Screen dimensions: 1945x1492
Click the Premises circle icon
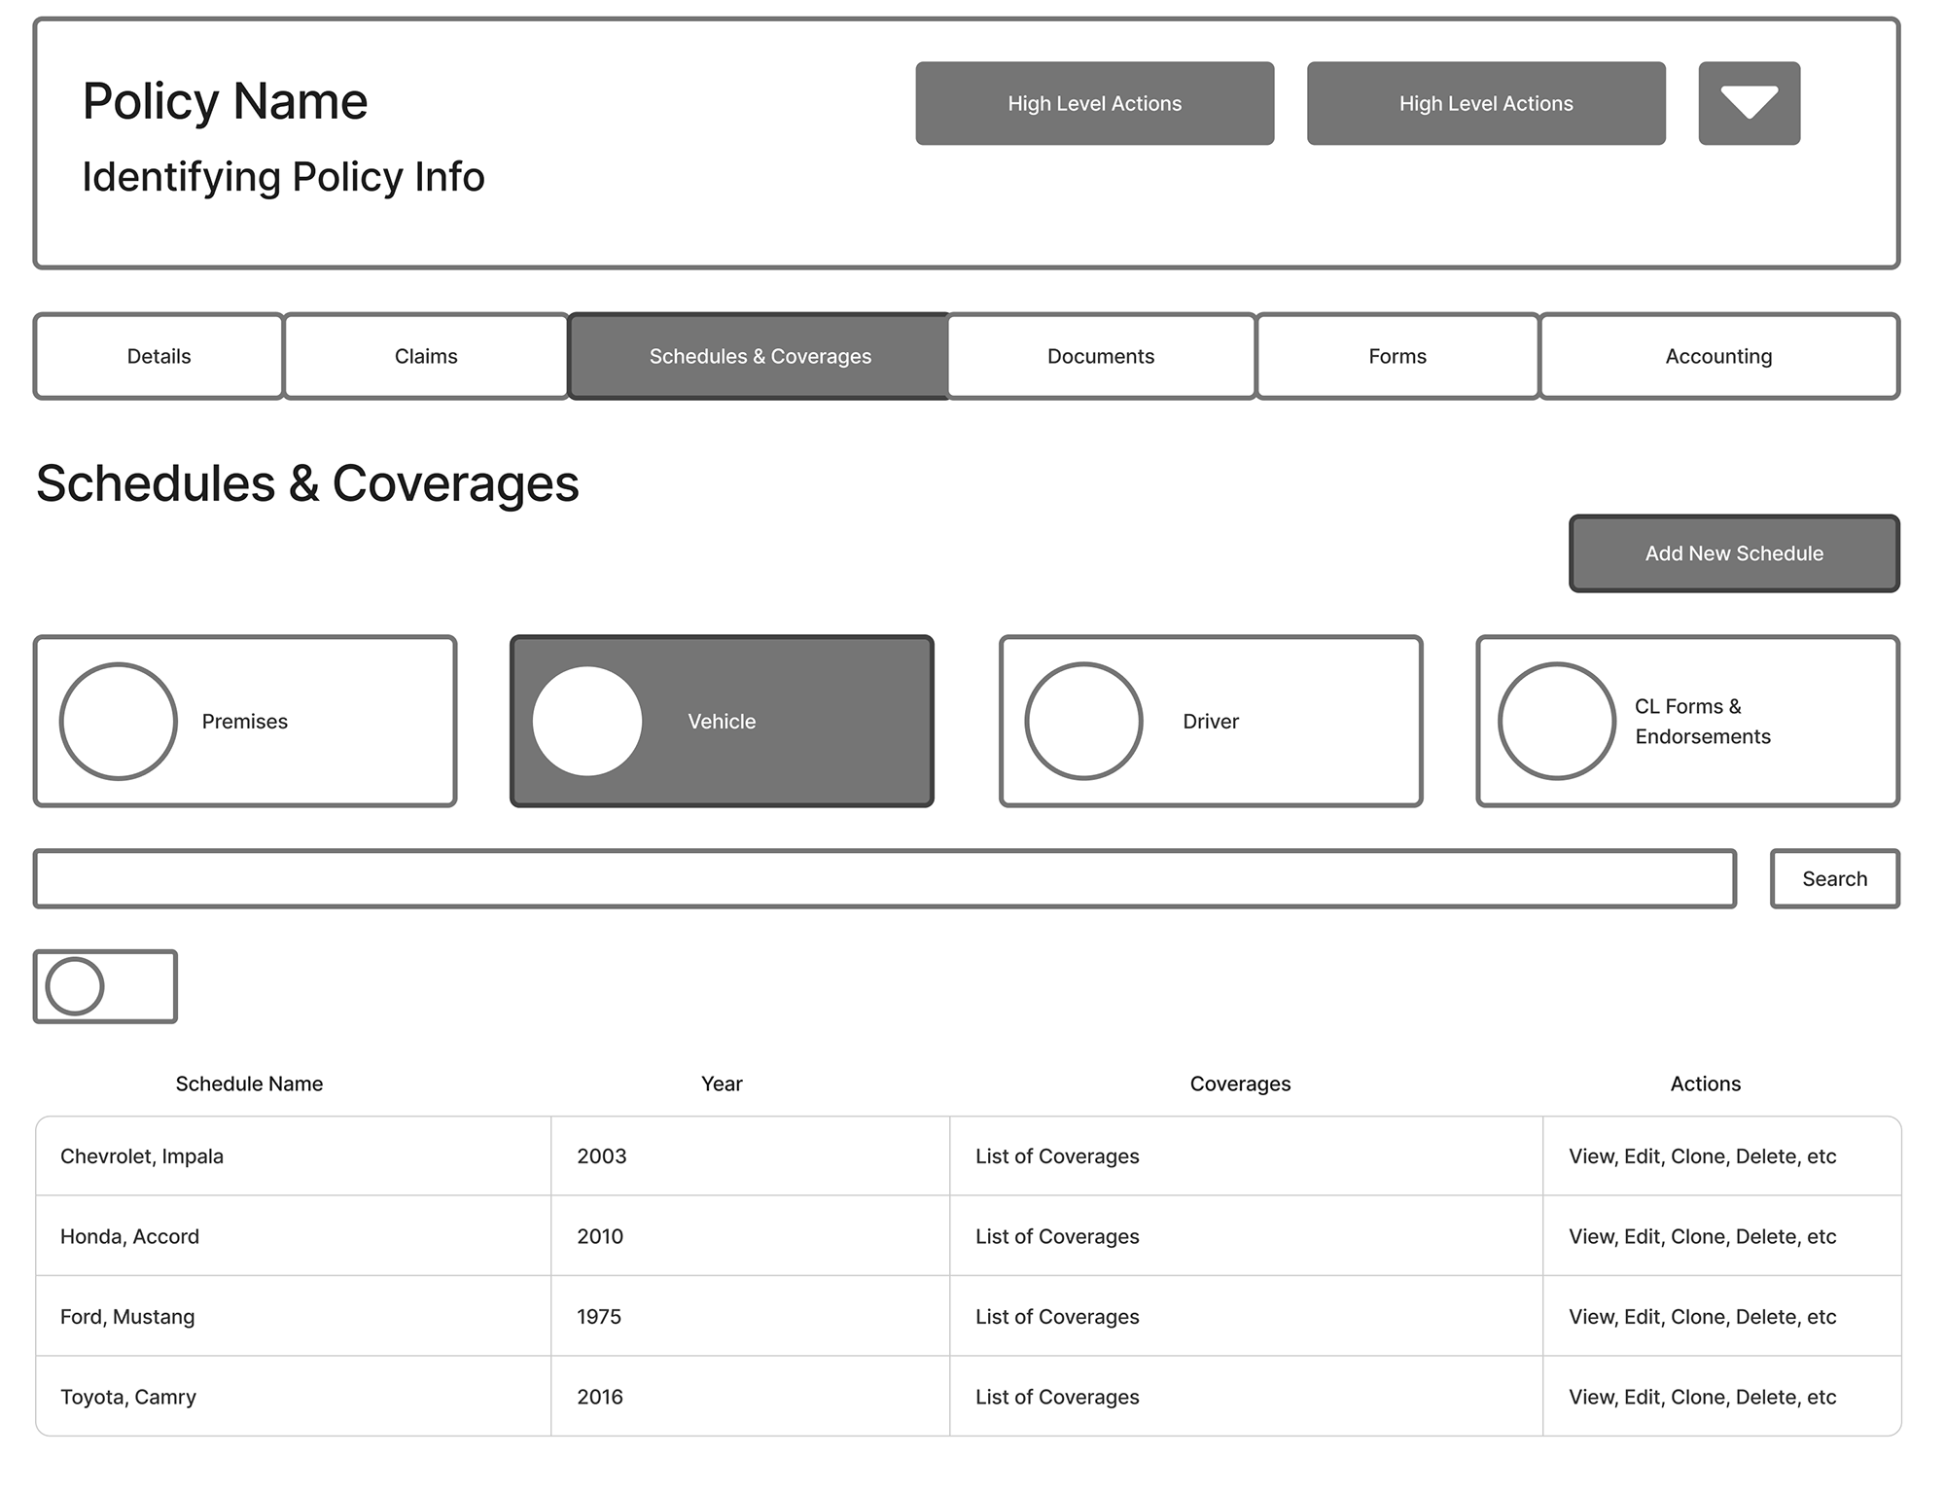pos(119,721)
